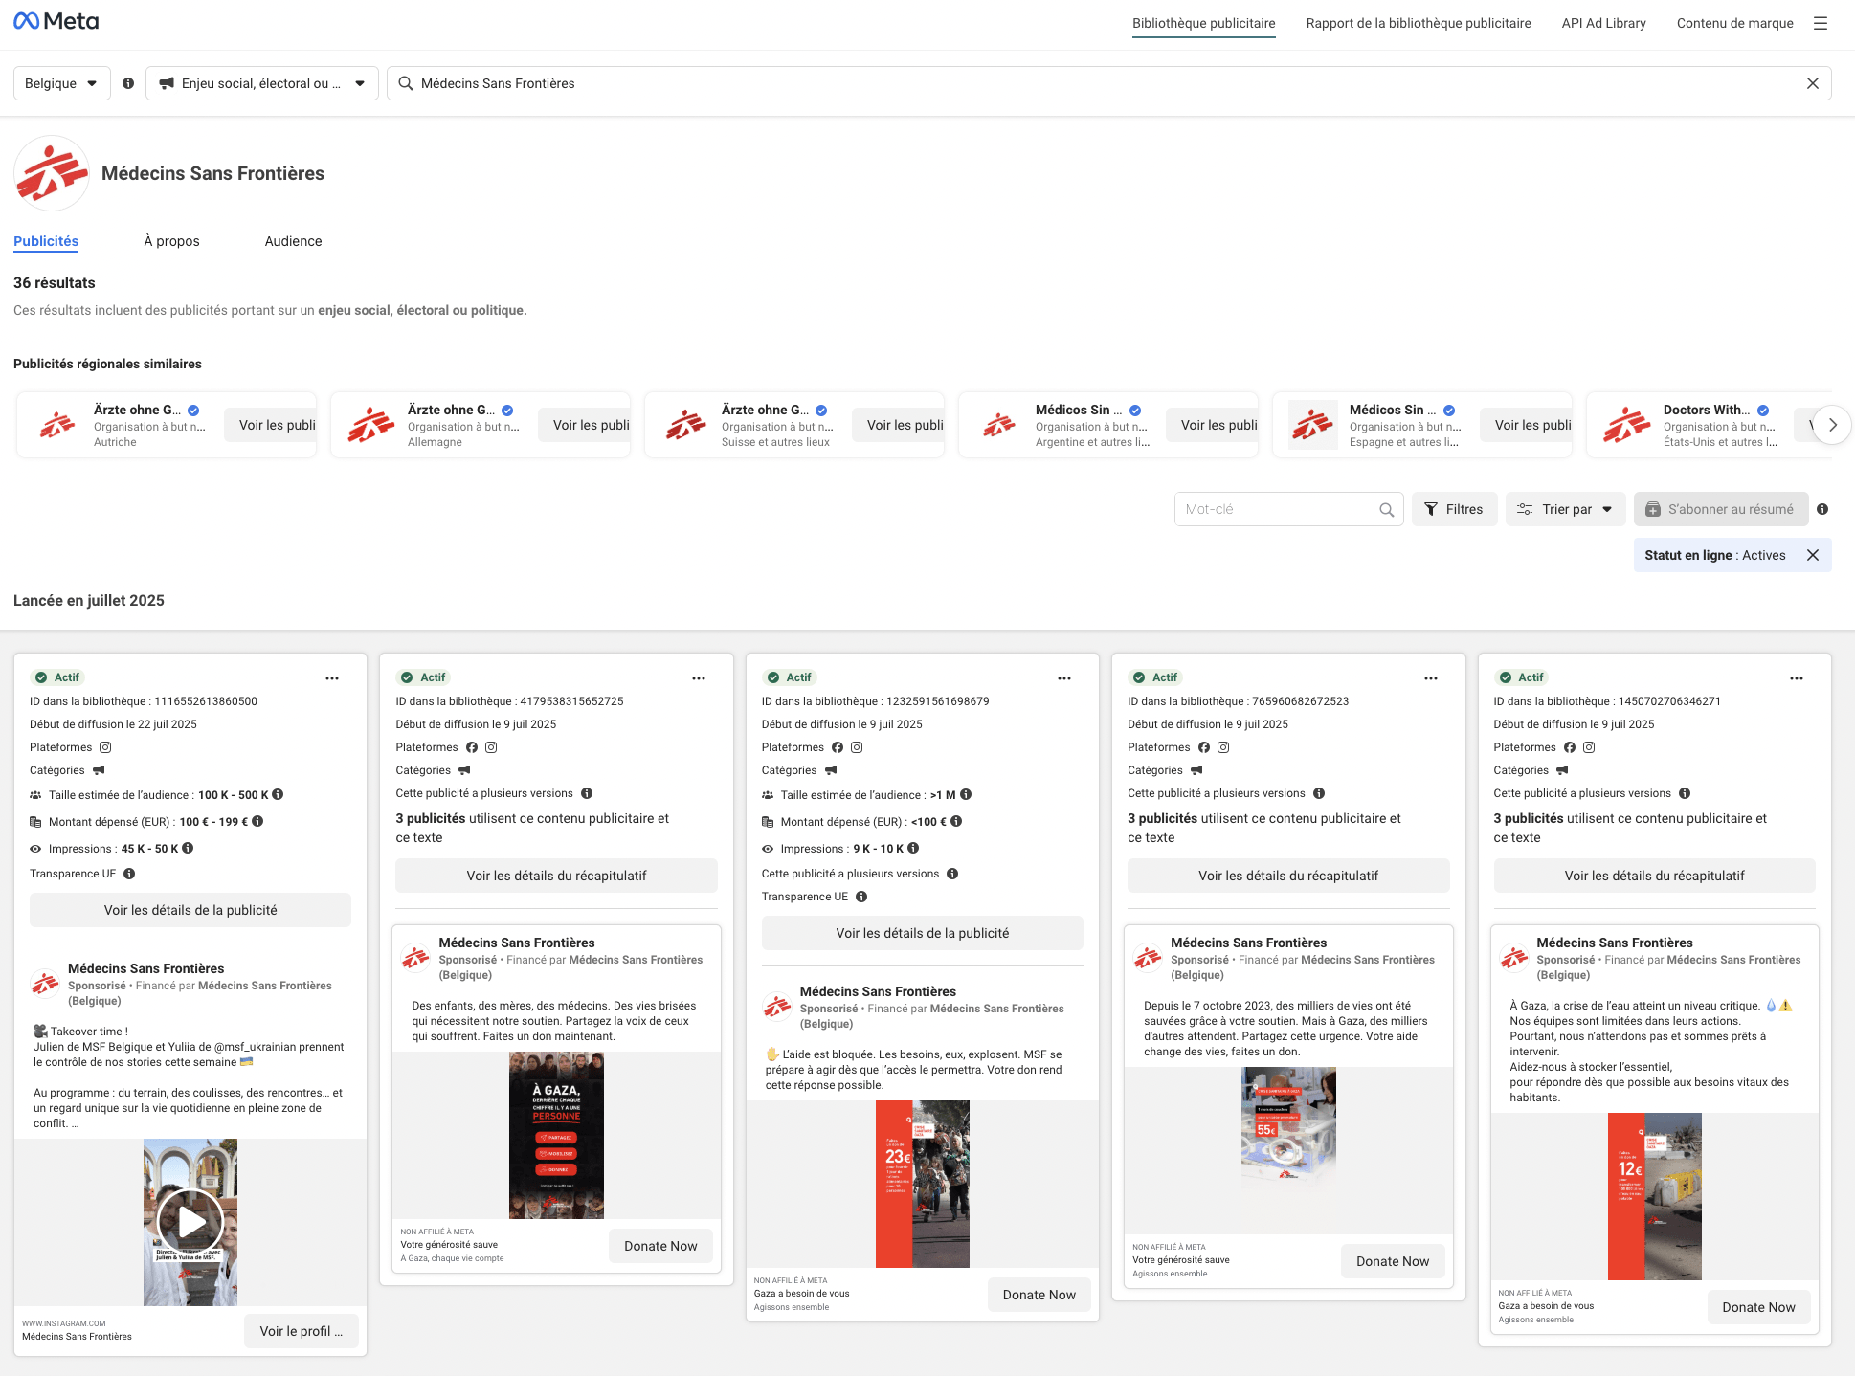Open three-dot menu for ad 1232591561698679
Image resolution: width=1855 pixels, height=1376 pixels.
pos(1064,678)
